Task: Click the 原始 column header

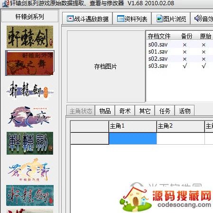Action: [205, 36]
